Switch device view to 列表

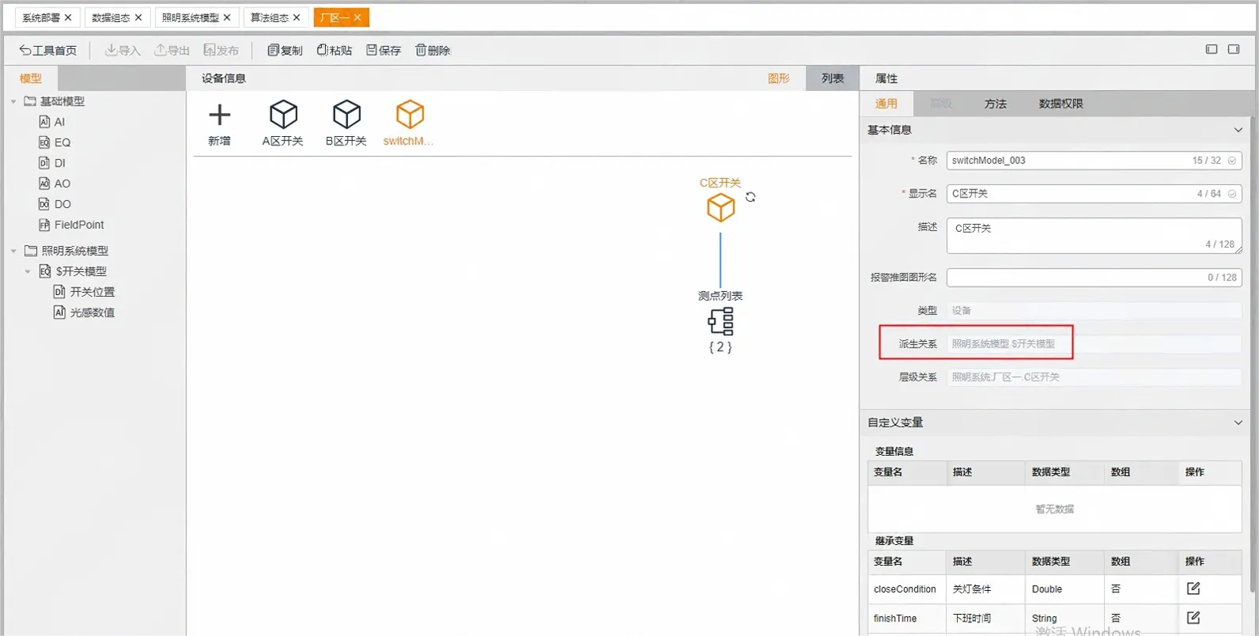click(x=833, y=78)
